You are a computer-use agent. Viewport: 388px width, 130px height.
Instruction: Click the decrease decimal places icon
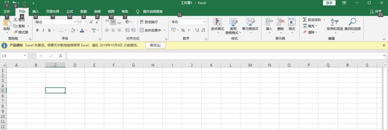(x=203, y=30)
